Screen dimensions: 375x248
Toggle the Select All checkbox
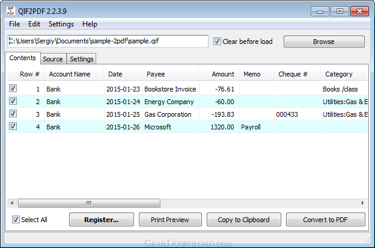point(16,219)
